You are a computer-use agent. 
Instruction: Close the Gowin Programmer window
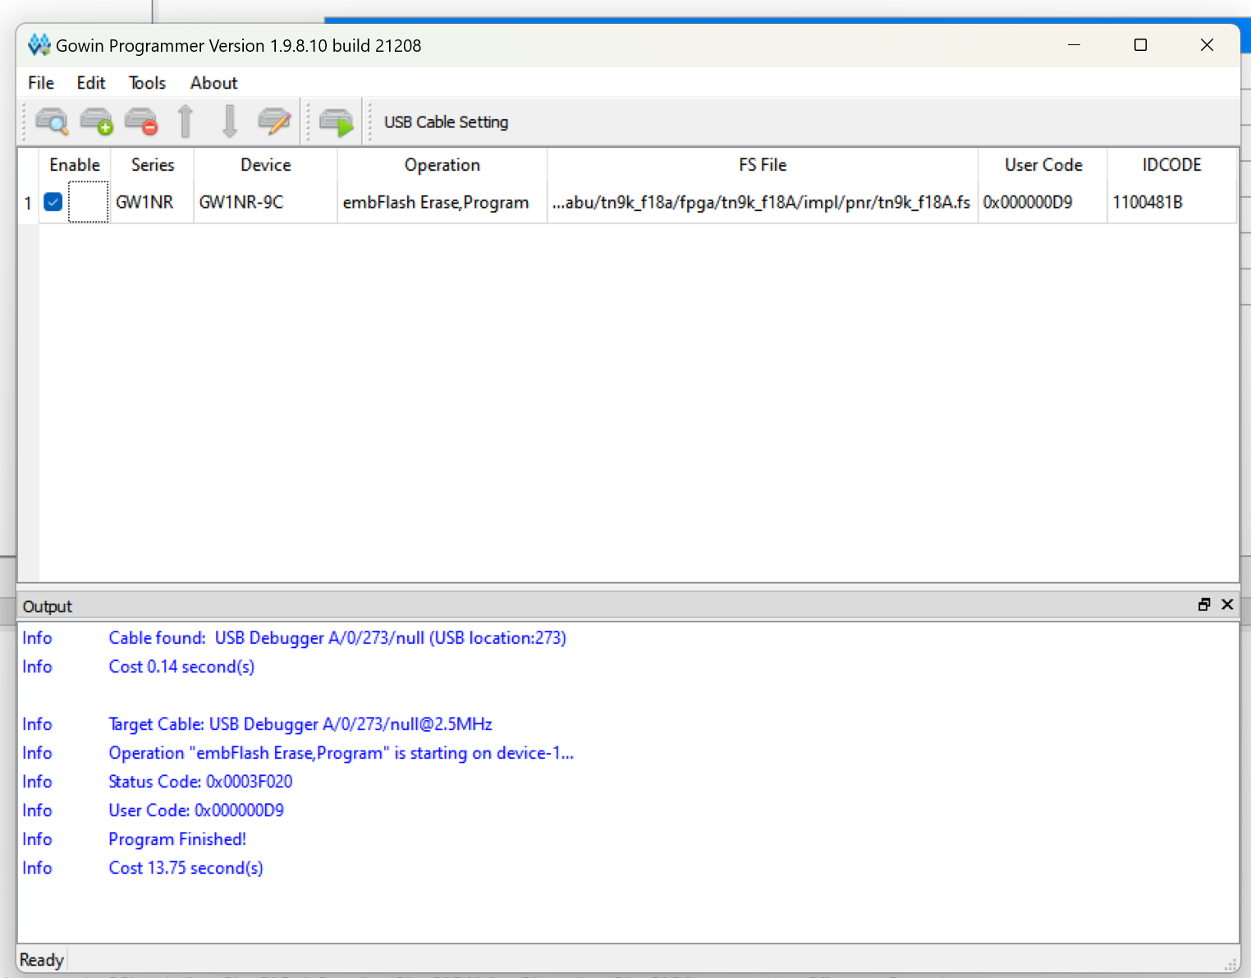point(1207,45)
